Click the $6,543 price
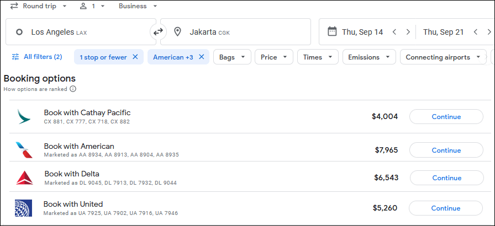 [x=386, y=178]
